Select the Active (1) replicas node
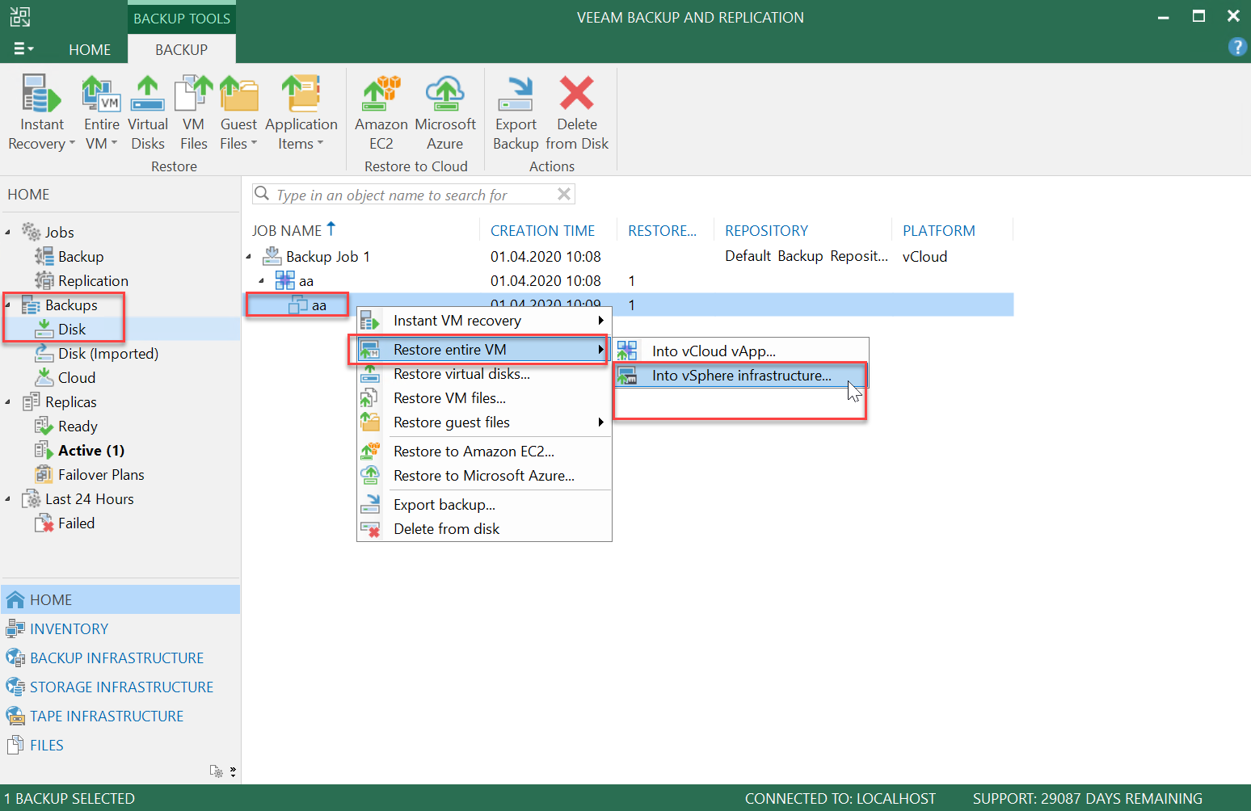This screenshot has width=1251, height=811. [x=79, y=451]
